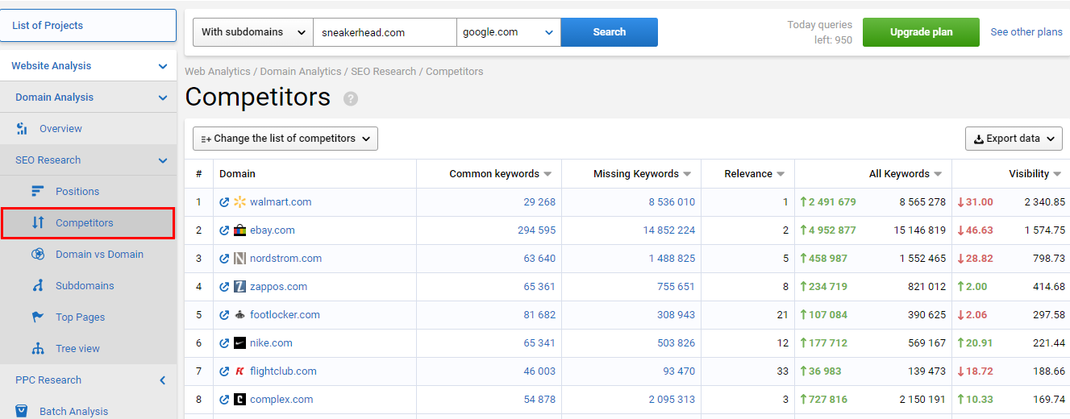Click the Upgrade plan button
This screenshot has width=1070, height=419.
[x=921, y=32]
